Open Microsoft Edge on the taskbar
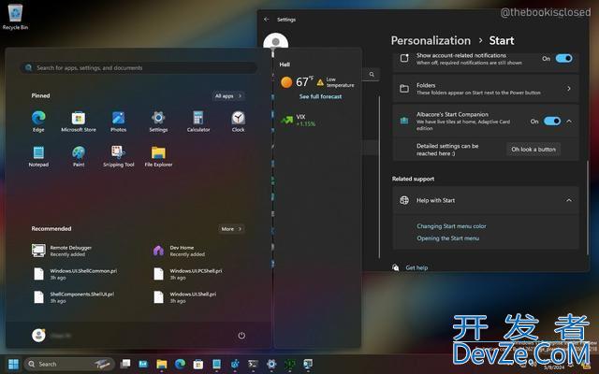The image size is (599, 374). (180, 364)
